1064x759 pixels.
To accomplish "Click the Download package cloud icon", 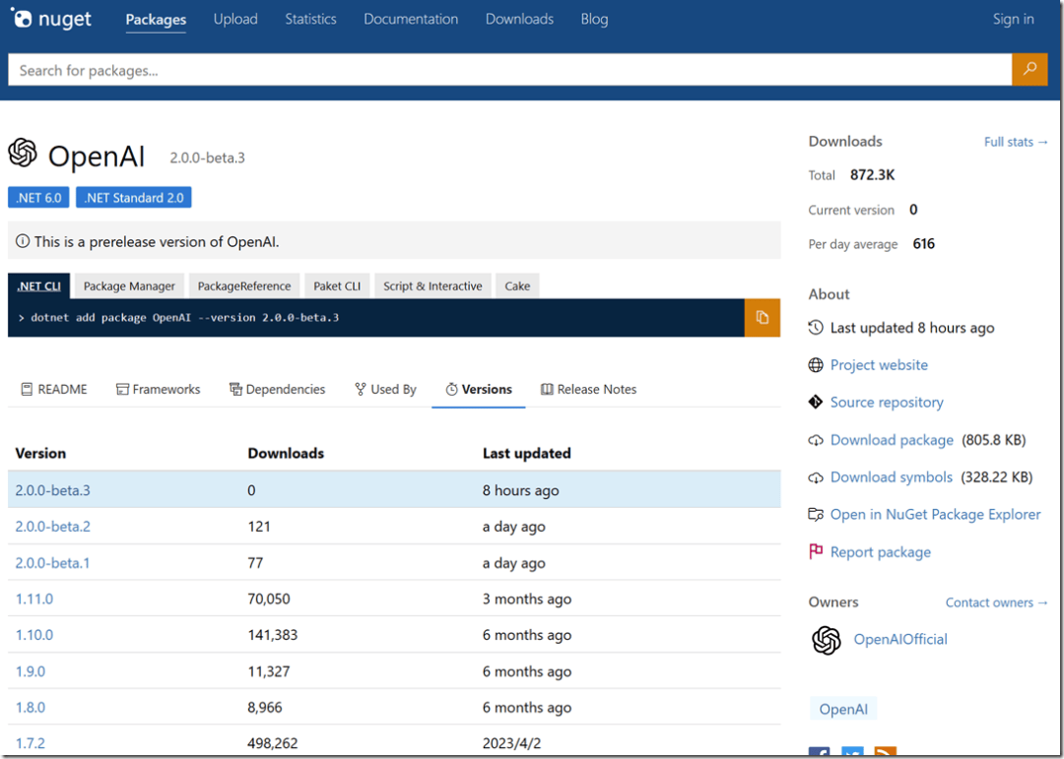I will click(816, 440).
